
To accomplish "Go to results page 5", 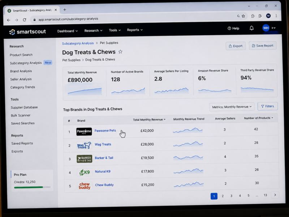I will point(249,195).
